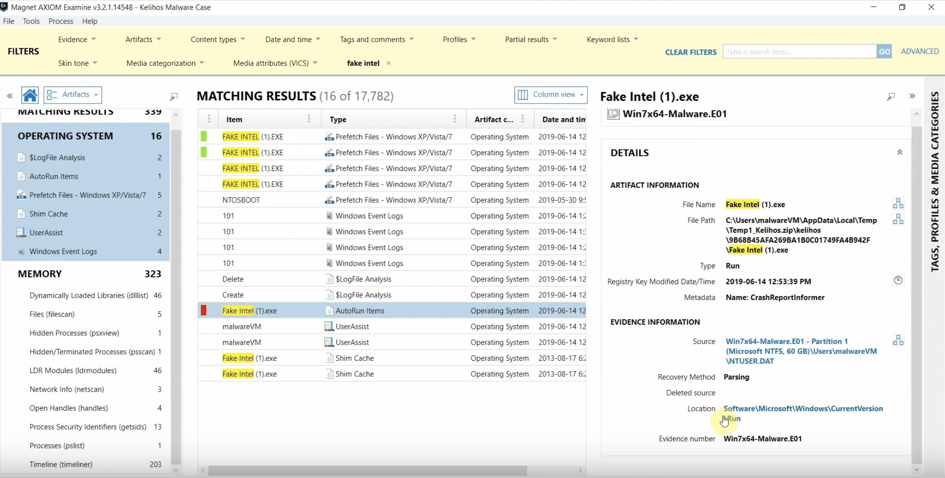Open connections for File Path field

898,219
